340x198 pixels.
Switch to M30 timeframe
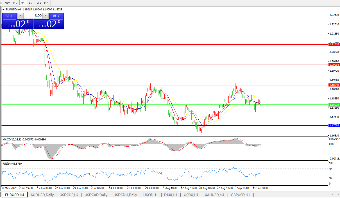[x=7, y=3]
